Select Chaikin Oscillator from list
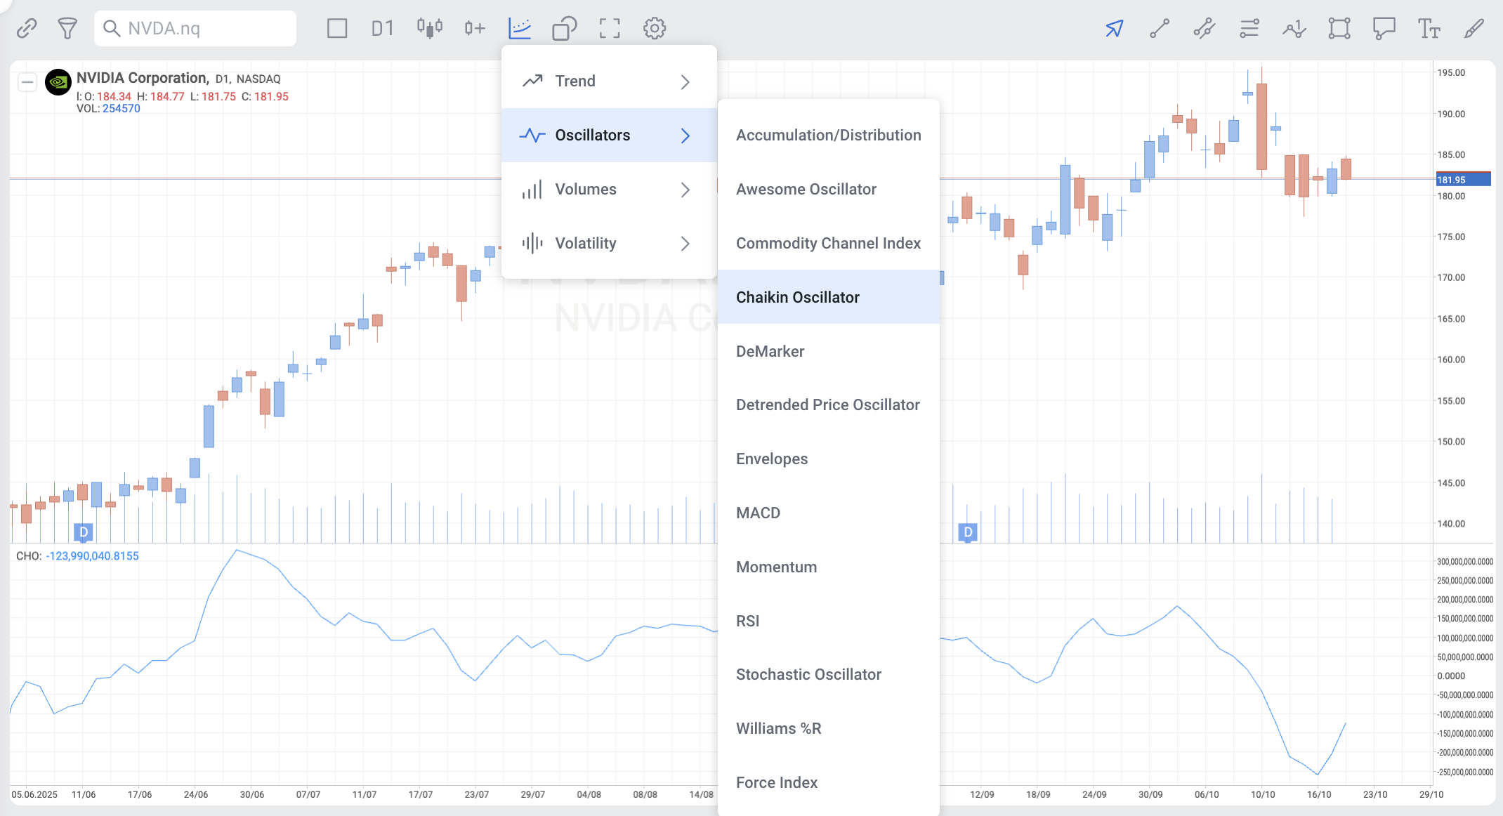The width and height of the screenshot is (1503, 816). click(x=798, y=298)
